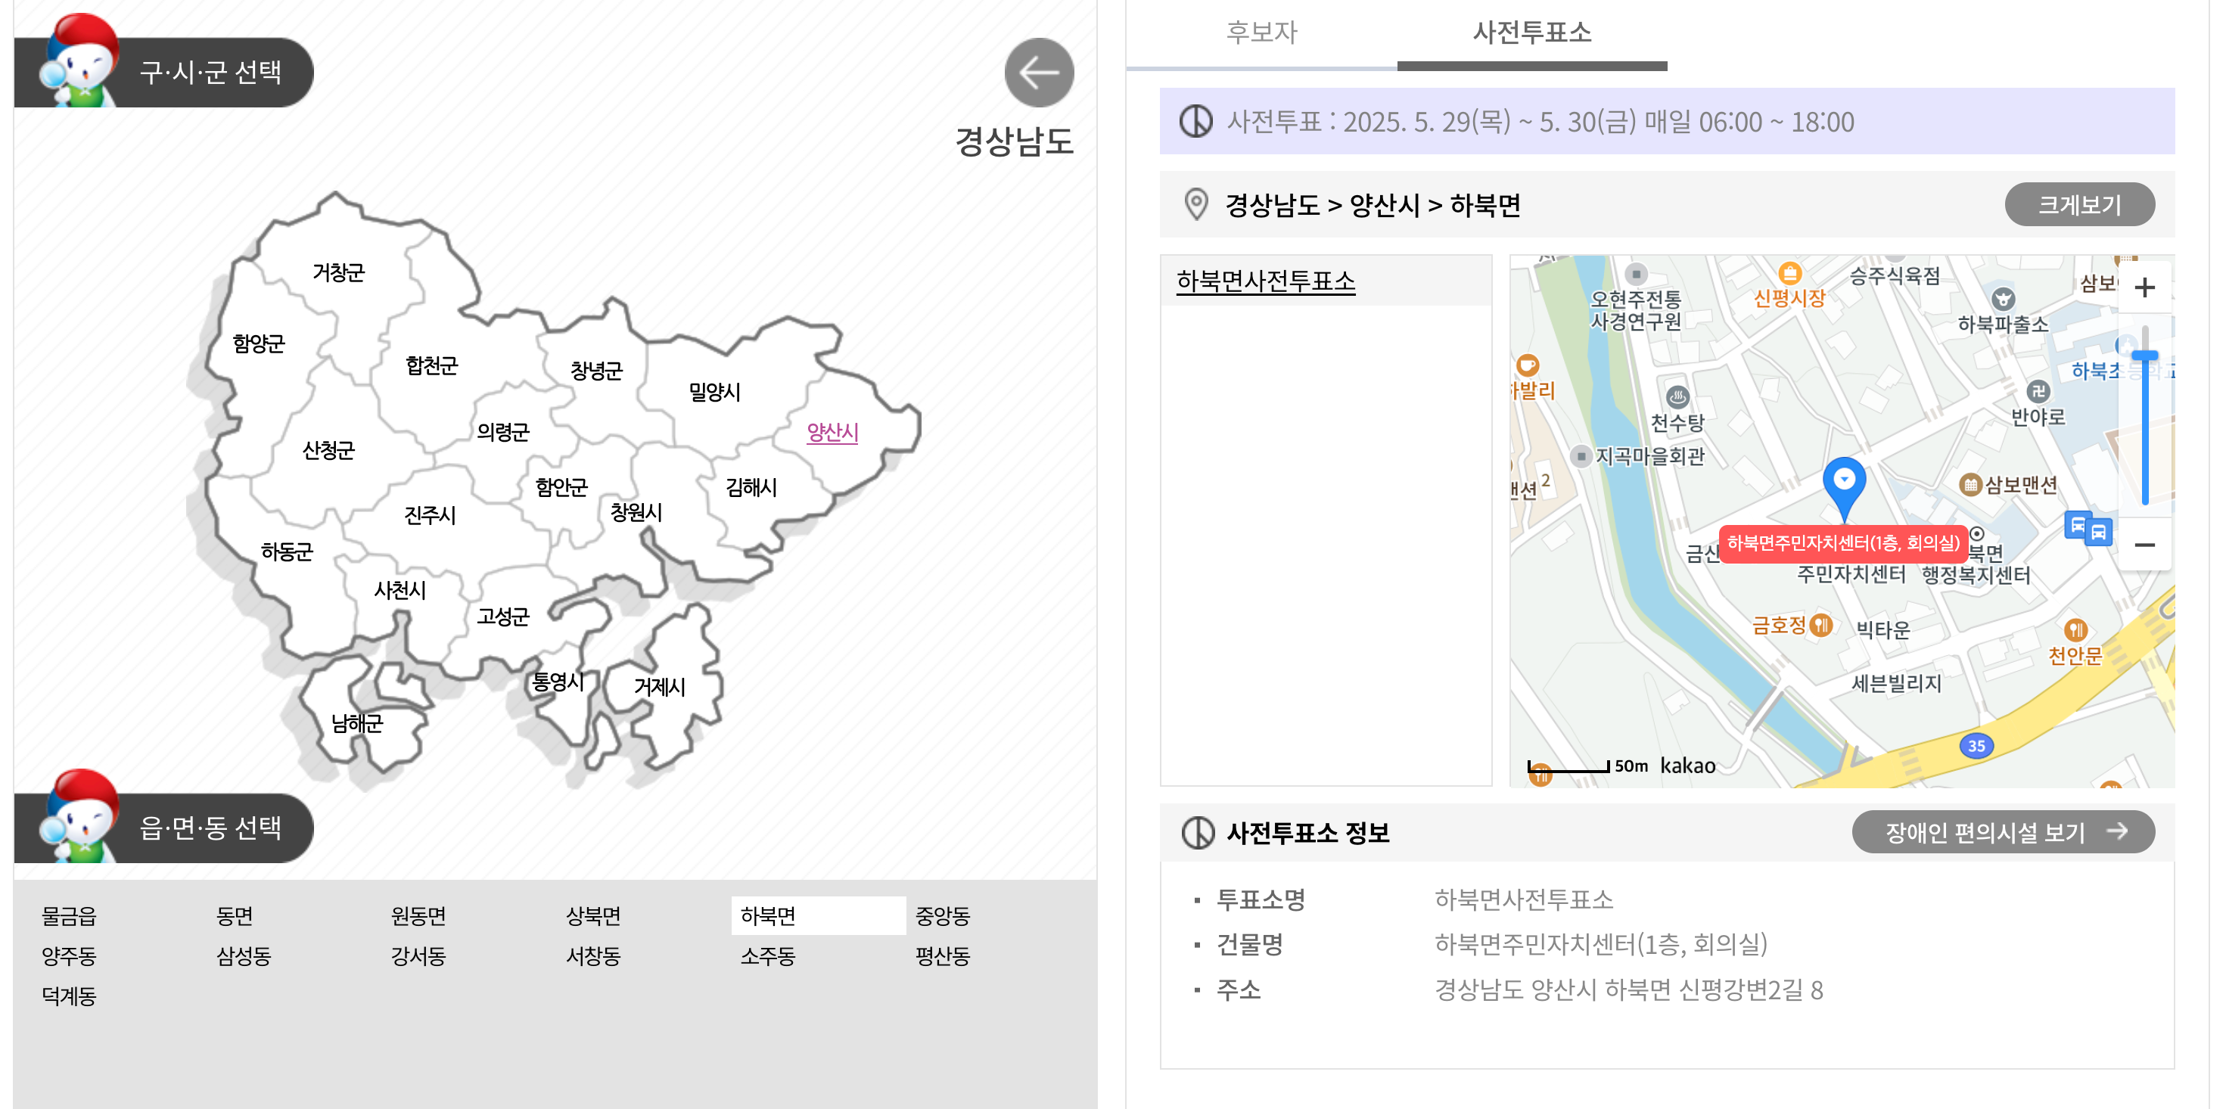2226x1109 pixels.
Task: Select 밀양시 on the map
Action: point(714,392)
